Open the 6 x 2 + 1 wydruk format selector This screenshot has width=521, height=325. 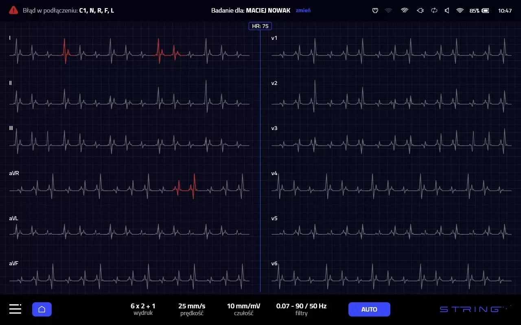point(142,309)
